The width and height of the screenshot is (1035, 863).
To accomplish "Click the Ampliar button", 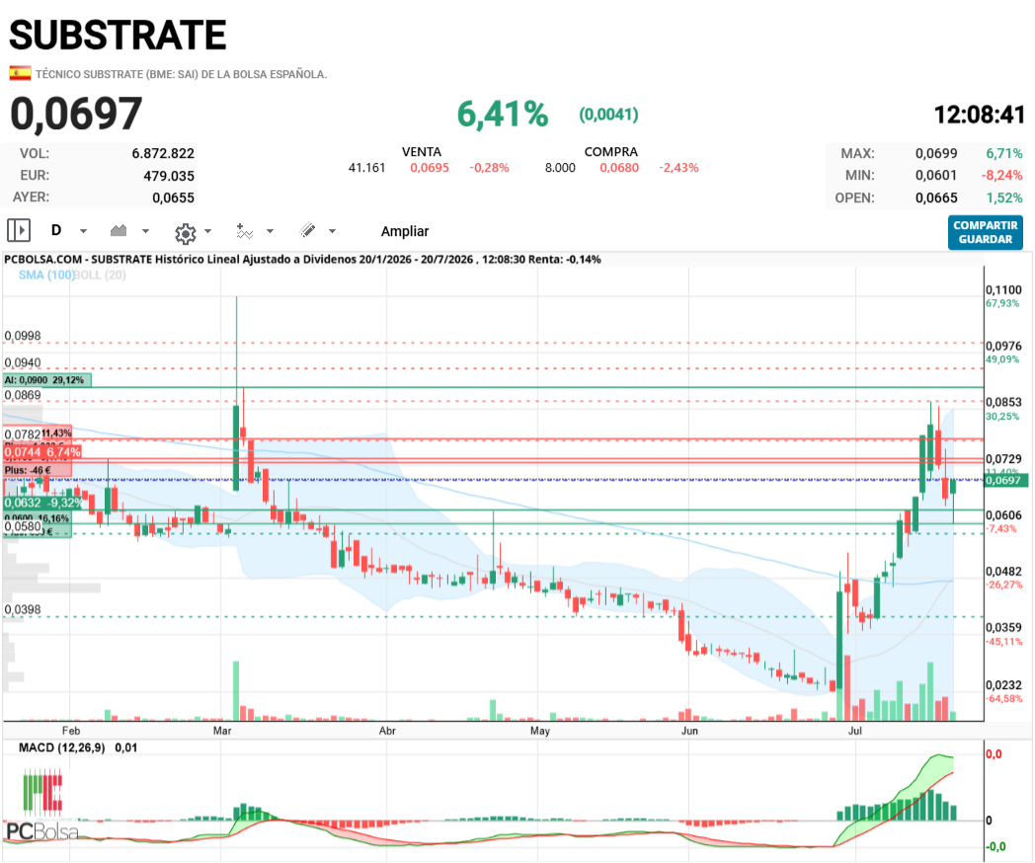I will pos(405,232).
